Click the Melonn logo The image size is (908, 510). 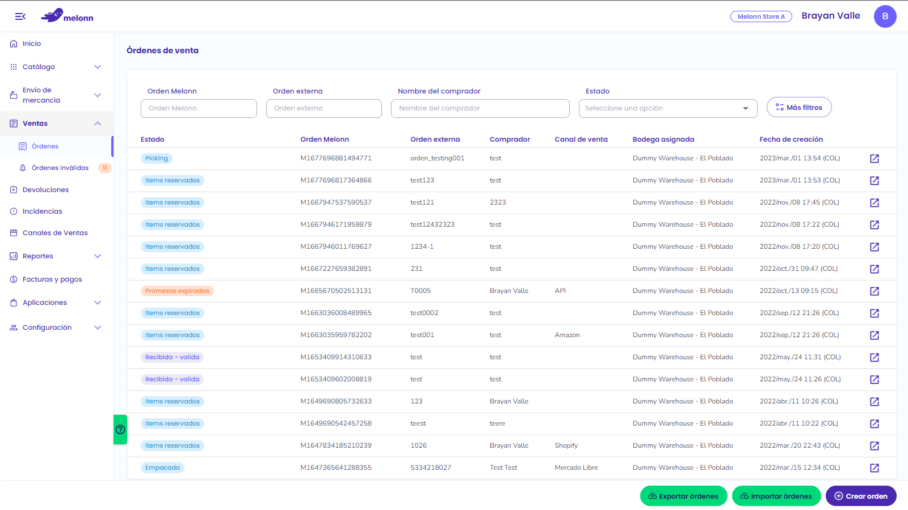tap(67, 16)
